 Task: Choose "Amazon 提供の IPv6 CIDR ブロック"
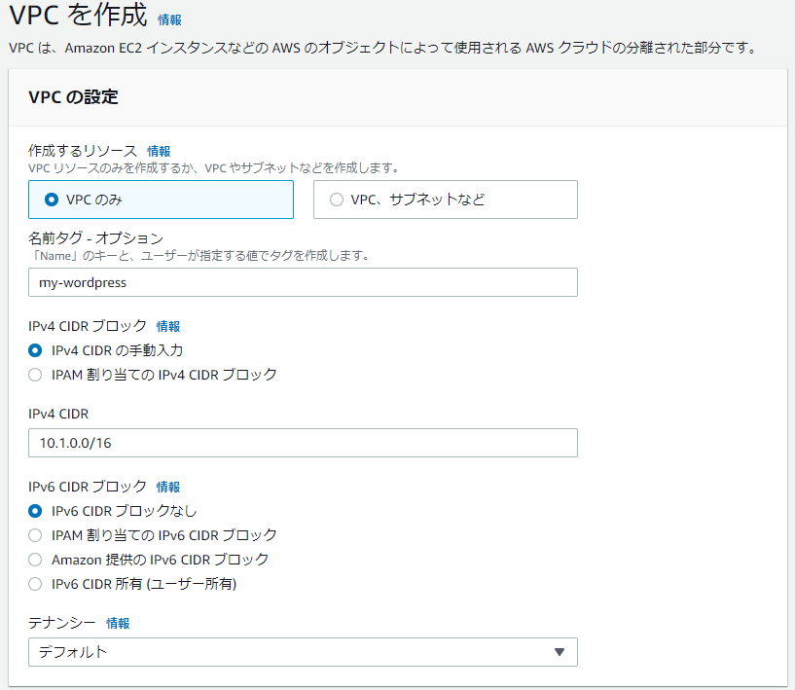(x=35, y=560)
